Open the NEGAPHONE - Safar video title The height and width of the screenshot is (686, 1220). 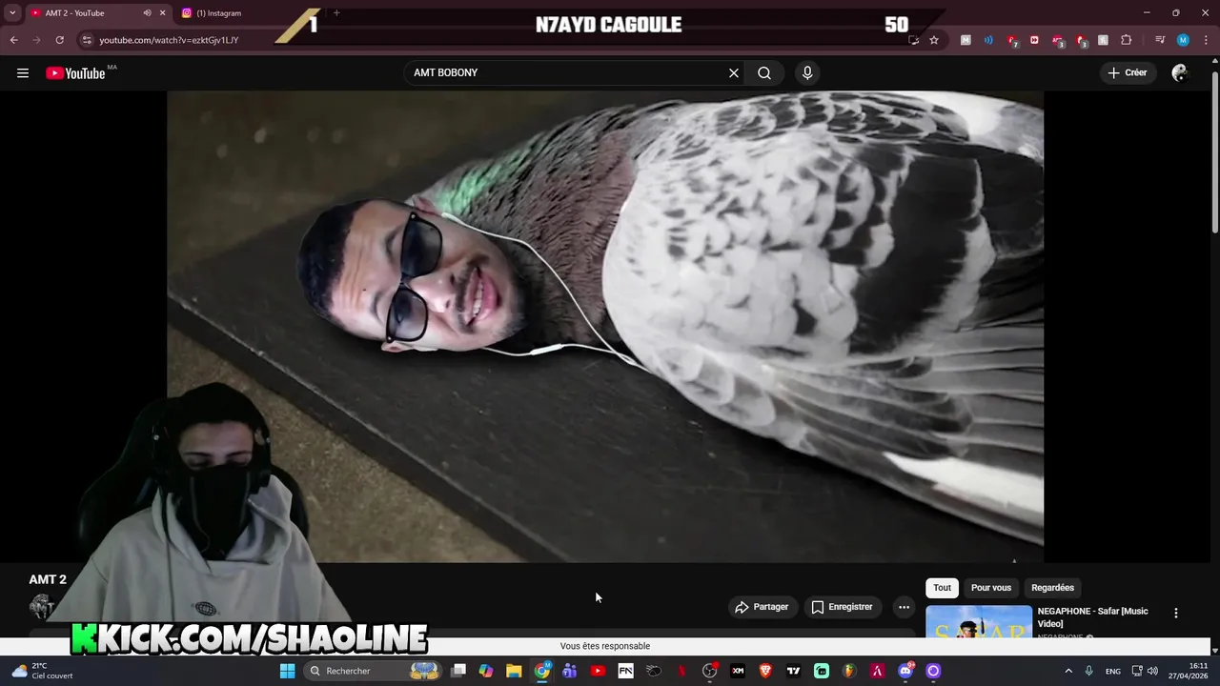tap(1093, 617)
